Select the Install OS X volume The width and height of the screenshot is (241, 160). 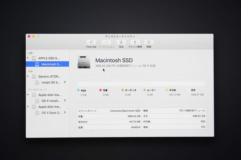tap(50, 82)
